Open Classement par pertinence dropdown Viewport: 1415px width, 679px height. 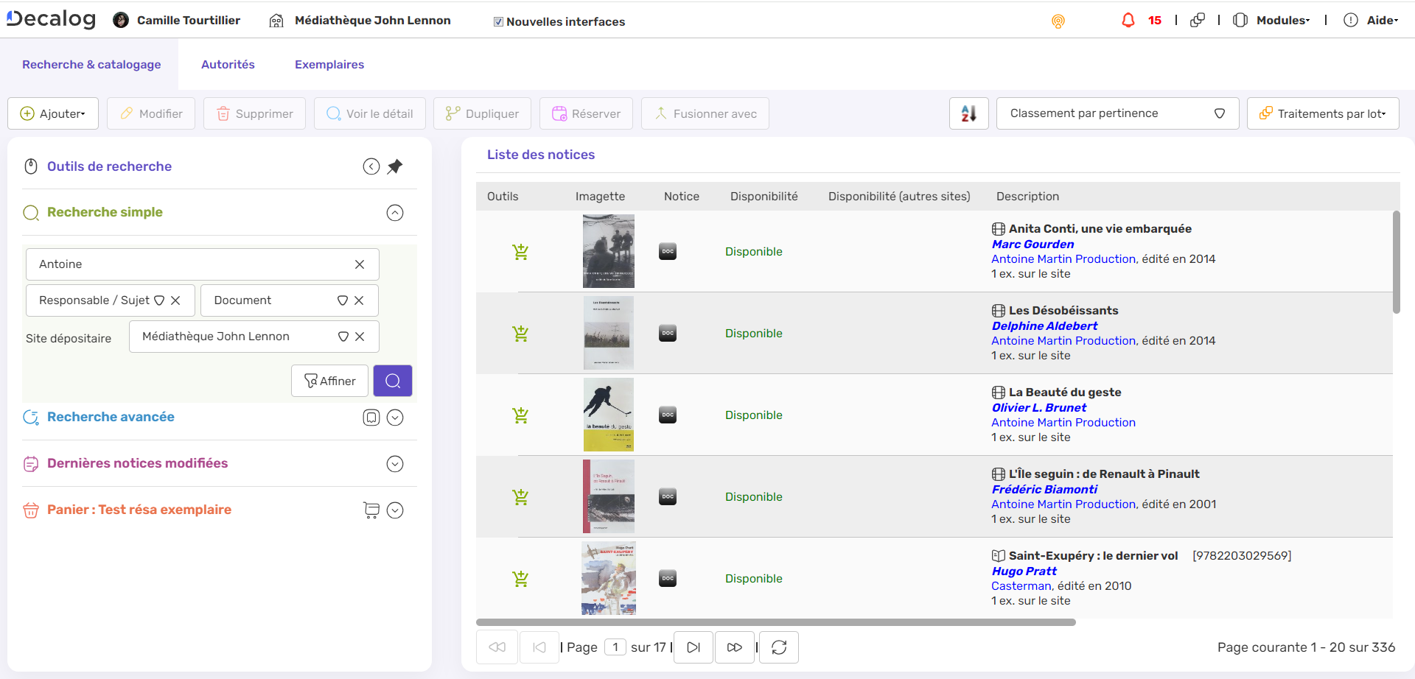pyautogui.click(x=1117, y=113)
